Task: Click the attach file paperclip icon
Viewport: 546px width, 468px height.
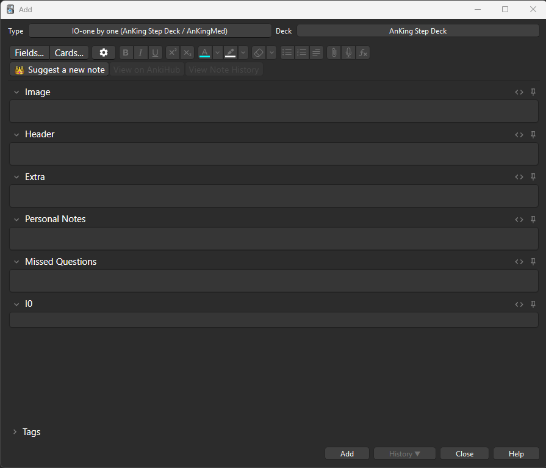Action: tap(333, 53)
